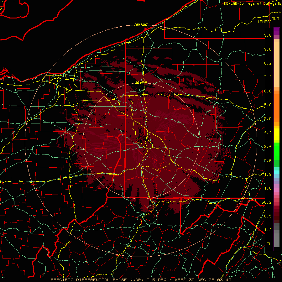This screenshot has width=282, height=282.
Task: Select the 1.8 legend value
Action: (x=268, y=175)
